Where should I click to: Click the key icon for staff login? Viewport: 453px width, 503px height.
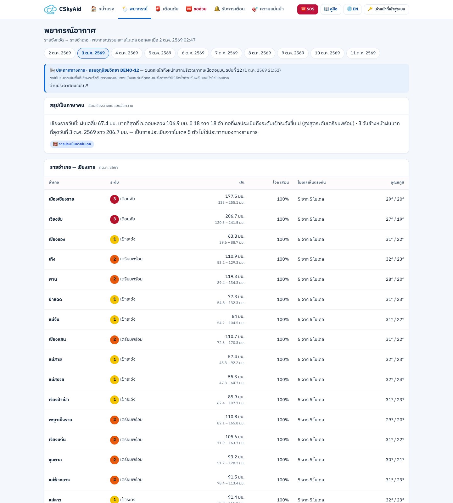pyautogui.click(x=370, y=9)
